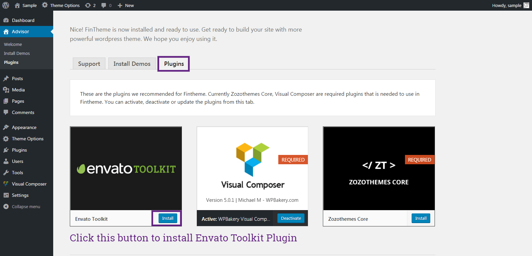
Task: Open Install Demos submenu link
Action: point(17,53)
